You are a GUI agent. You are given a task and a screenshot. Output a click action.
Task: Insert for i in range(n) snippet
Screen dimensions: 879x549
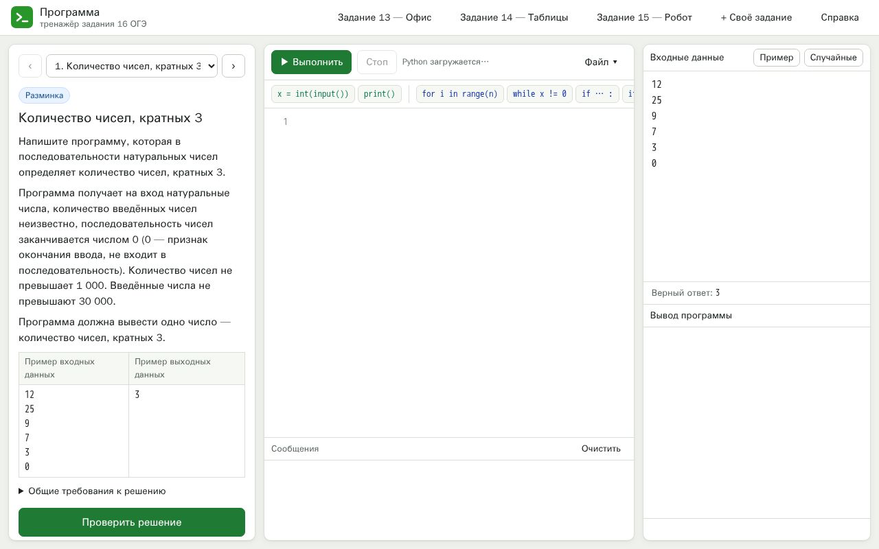click(460, 94)
